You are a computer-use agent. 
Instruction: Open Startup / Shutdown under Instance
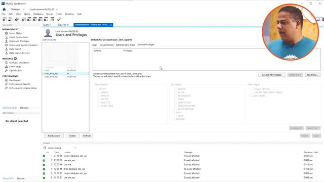click(x=19, y=63)
